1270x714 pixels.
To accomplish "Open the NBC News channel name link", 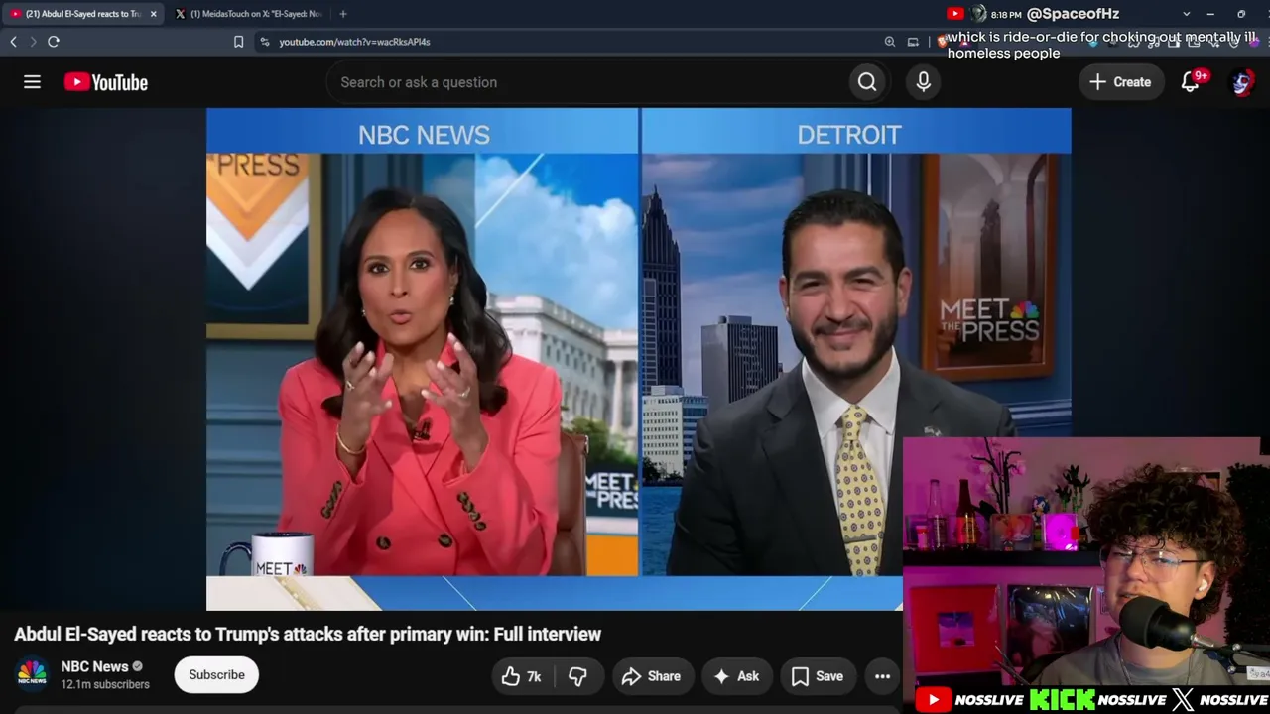I will (94, 666).
